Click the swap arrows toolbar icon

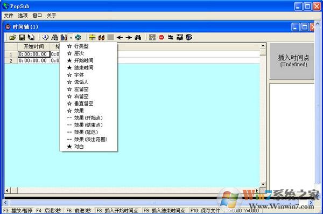tap(170, 37)
